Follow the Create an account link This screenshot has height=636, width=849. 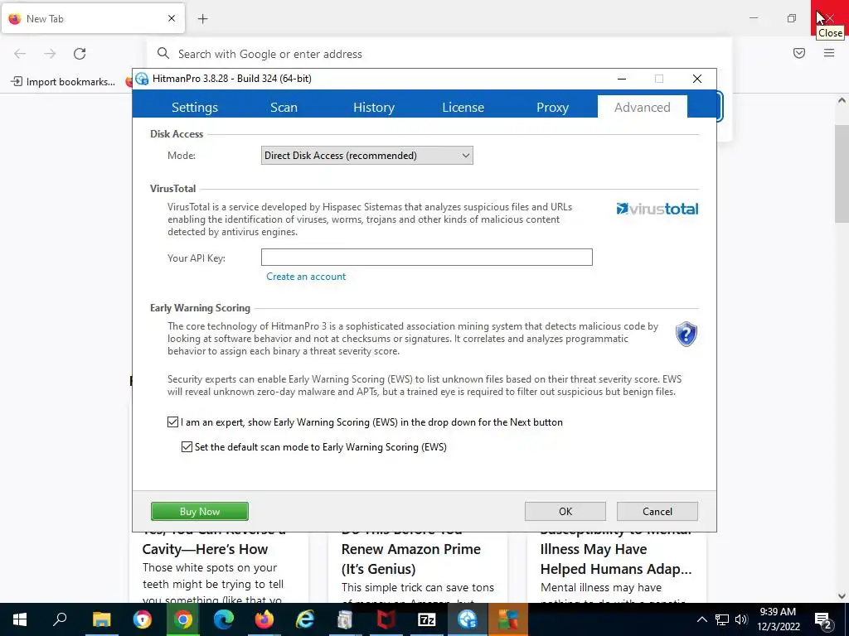coord(306,277)
